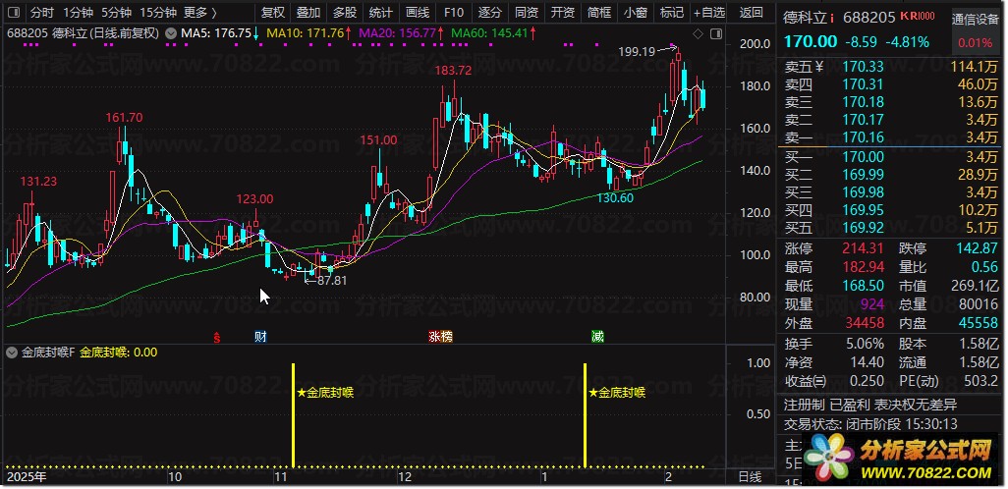Click the 注册制 已盈利 status line

click(870, 405)
